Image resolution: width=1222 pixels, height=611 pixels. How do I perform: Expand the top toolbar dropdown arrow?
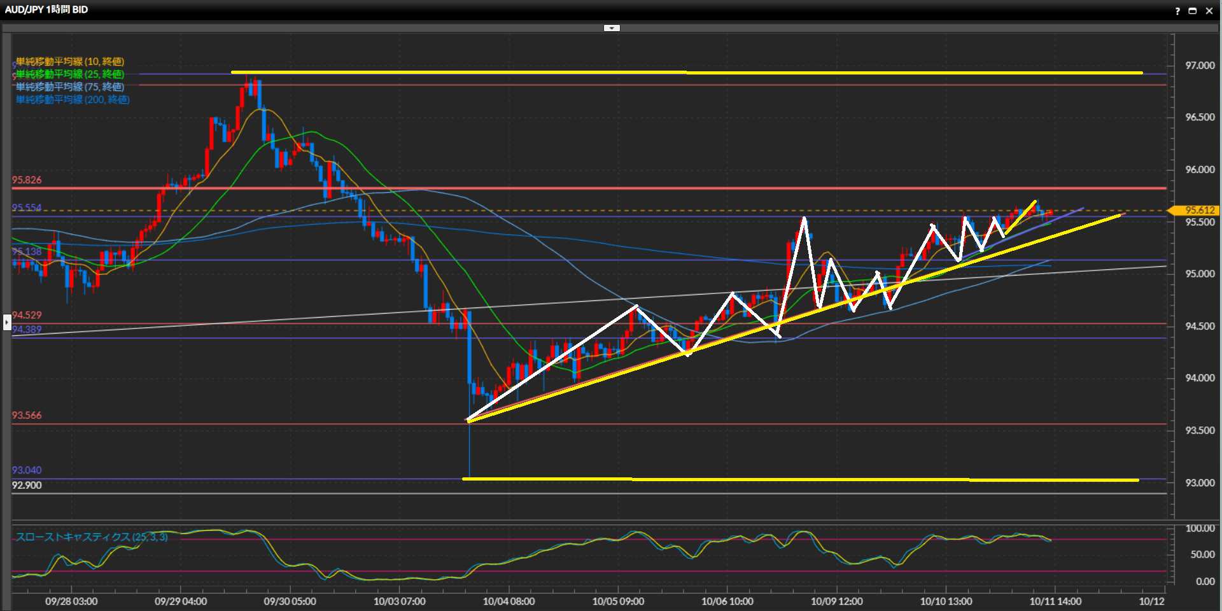611,28
